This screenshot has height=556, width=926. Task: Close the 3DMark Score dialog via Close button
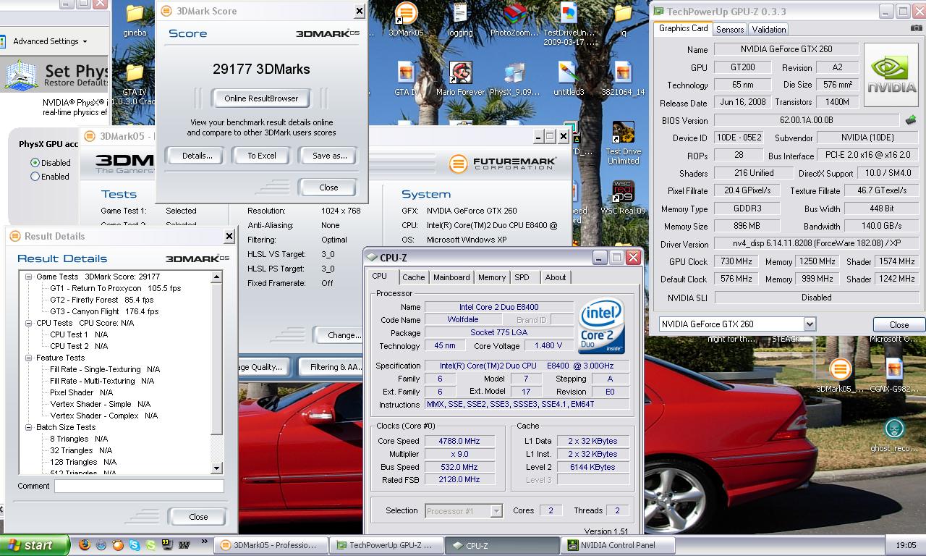pos(328,188)
